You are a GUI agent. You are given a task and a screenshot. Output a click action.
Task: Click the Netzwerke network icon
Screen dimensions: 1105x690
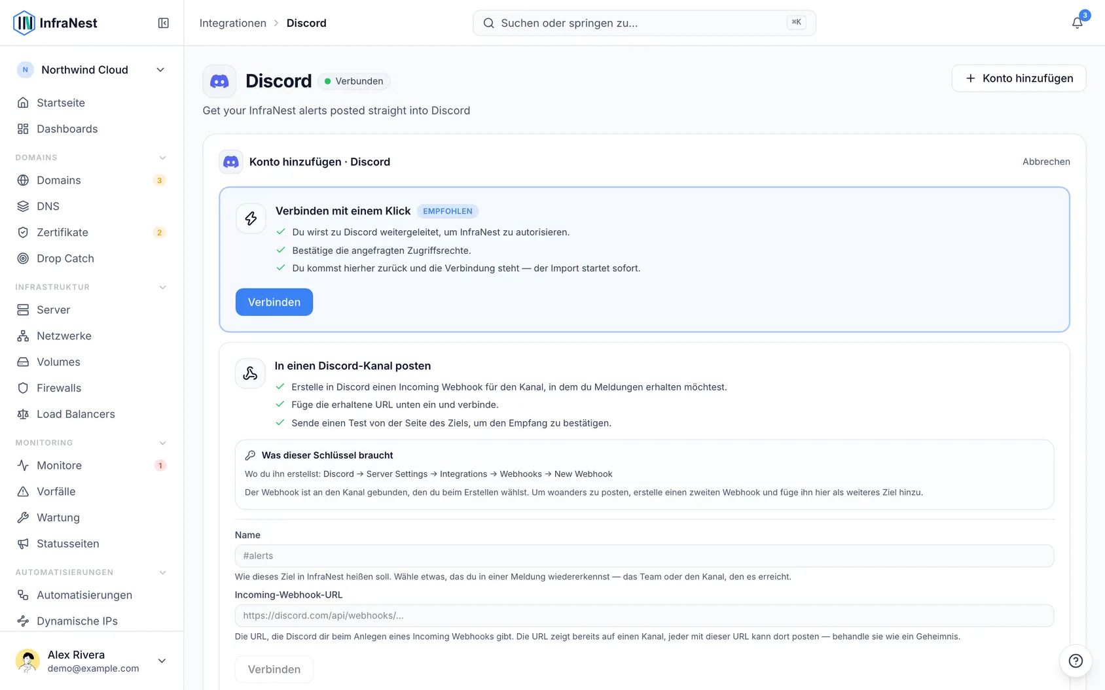click(x=23, y=336)
